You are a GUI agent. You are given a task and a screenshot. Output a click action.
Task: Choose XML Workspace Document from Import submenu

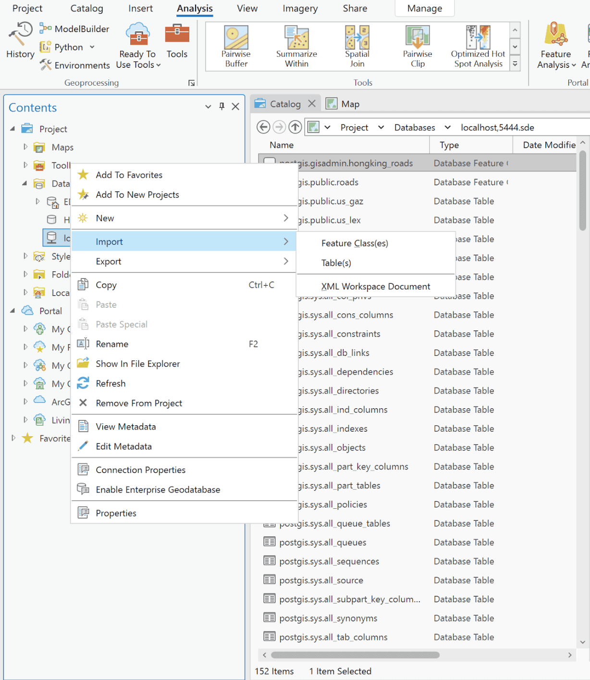376,286
